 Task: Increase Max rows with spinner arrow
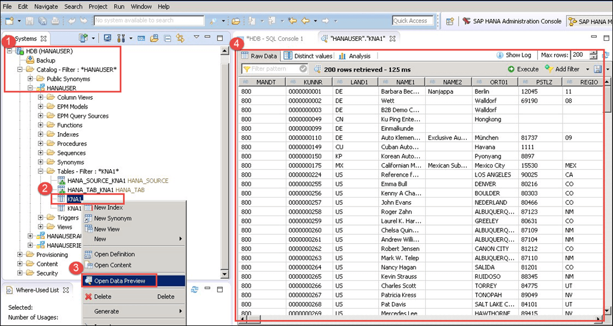click(594, 53)
